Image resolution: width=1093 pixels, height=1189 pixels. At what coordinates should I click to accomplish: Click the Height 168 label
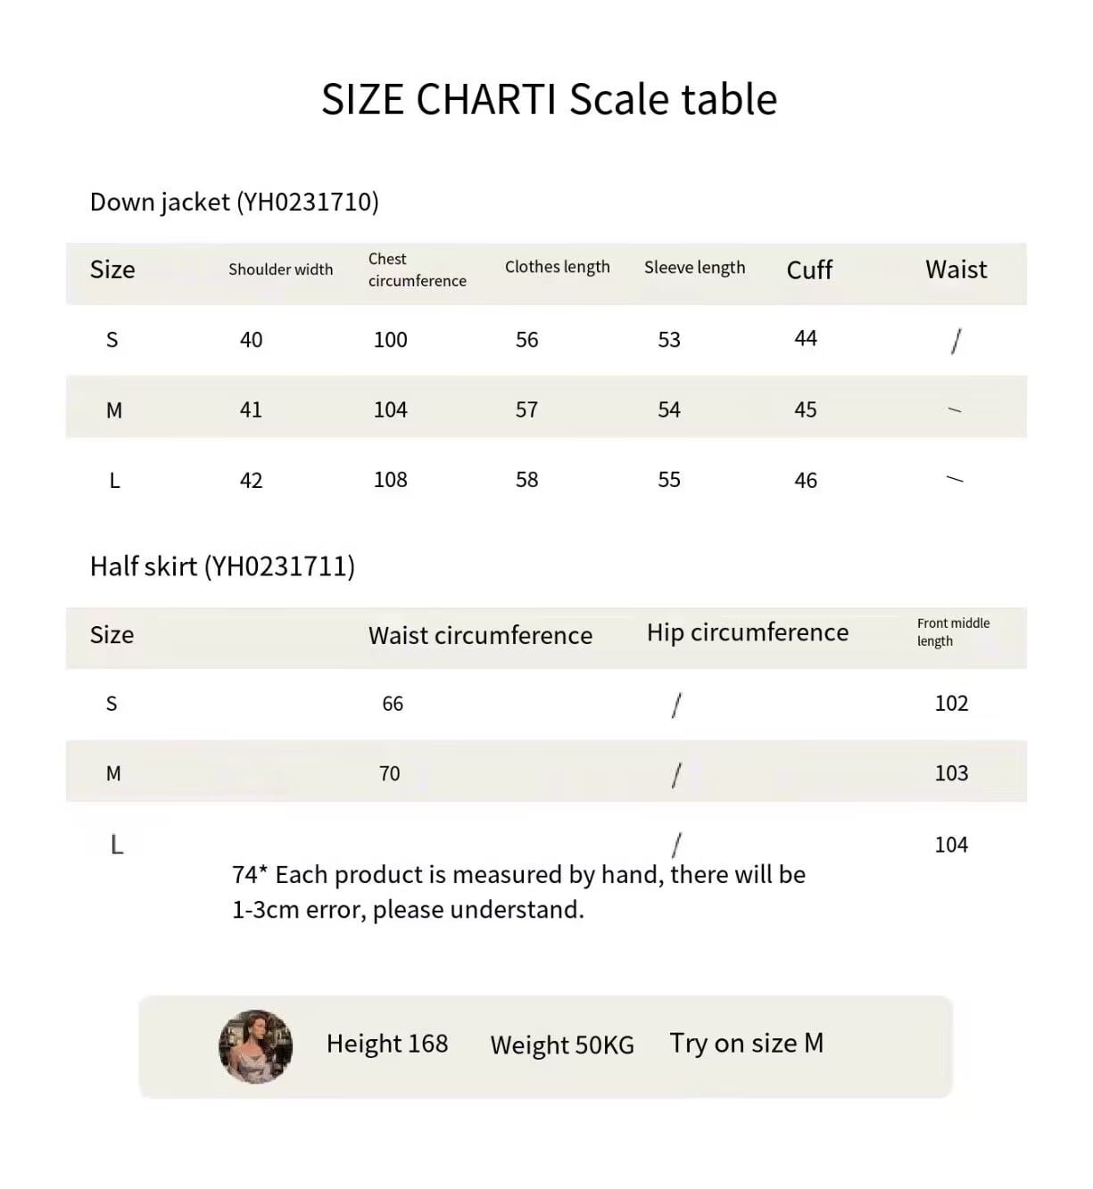click(387, 1045)
